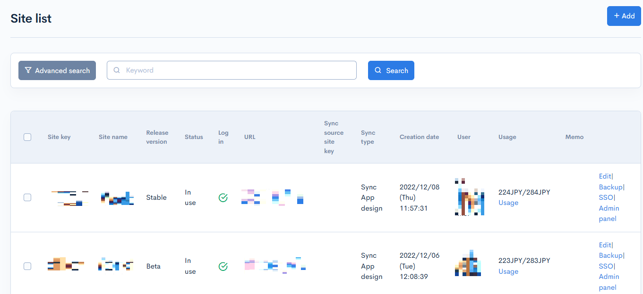Select the checkbox for the Beta site row

tap(27, 266)
